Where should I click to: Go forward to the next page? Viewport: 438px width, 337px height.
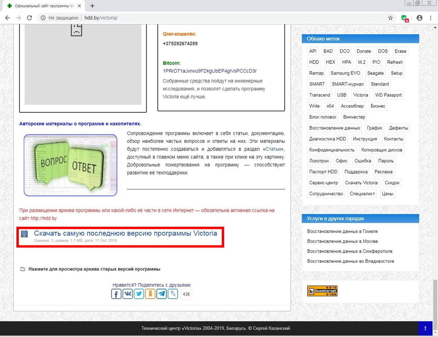click(18, 18)
